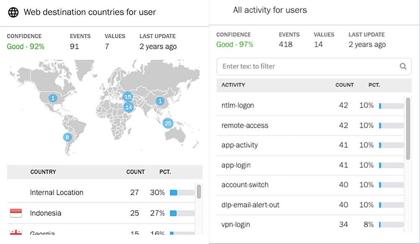This screenshot has width=420, height=244.
Task: Click the search magnifier icon in filter box
Action: point(403,66)
